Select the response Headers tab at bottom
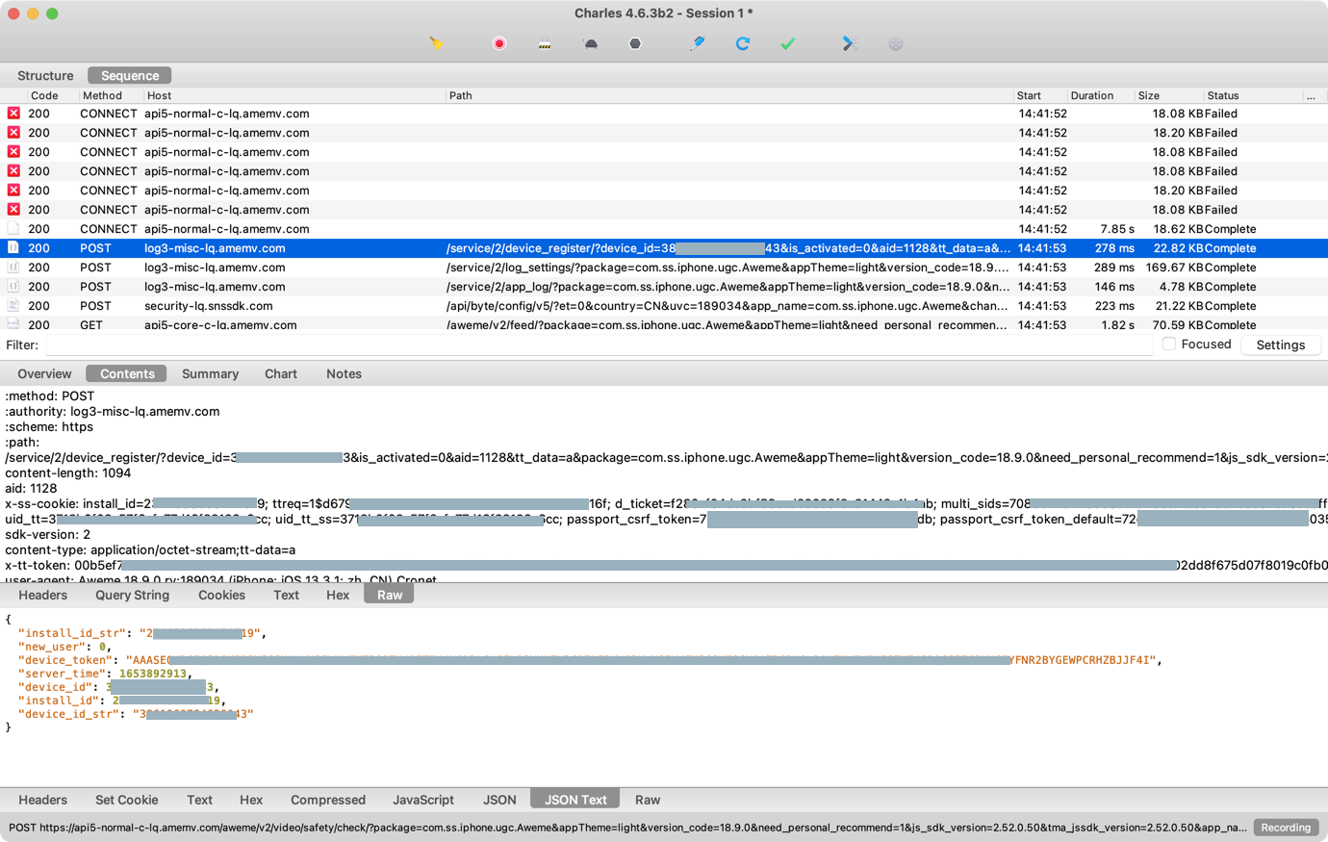Screen dimensions: 1328x842 click(x=42, y=800)
